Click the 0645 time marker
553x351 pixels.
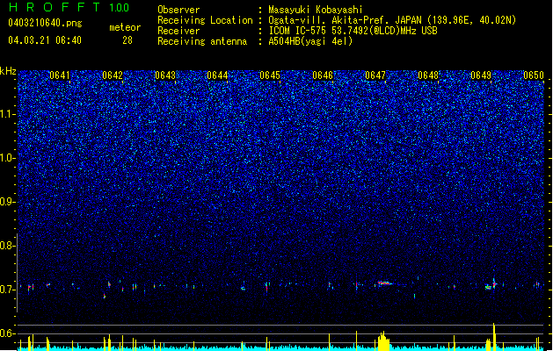tap(270, 75)
